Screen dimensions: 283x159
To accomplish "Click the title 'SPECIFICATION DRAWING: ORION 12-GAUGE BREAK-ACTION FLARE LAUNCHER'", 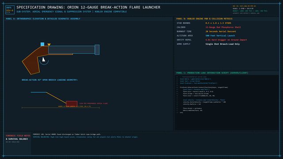I will tap(88, 8).
